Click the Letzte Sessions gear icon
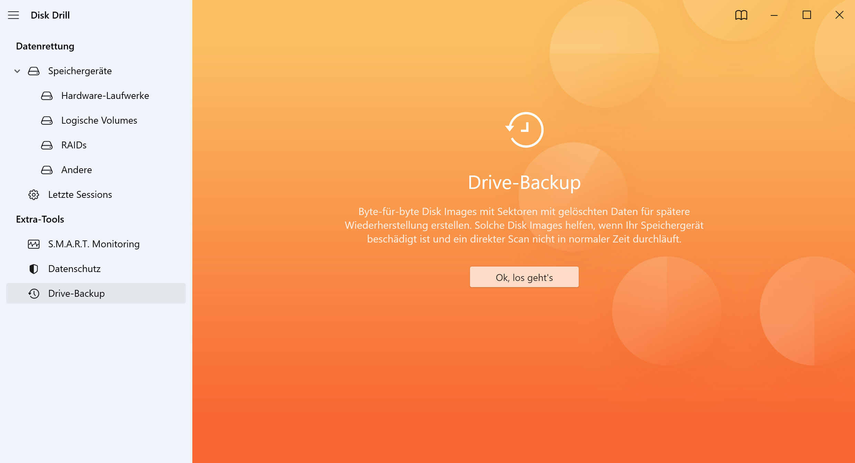Screen dimensions: 855x463 coord(34,195)
